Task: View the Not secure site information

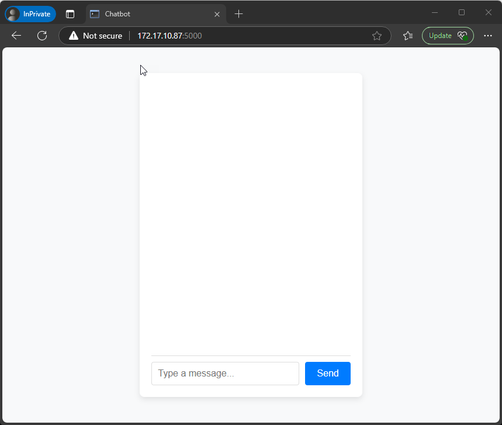Action: 96,36
